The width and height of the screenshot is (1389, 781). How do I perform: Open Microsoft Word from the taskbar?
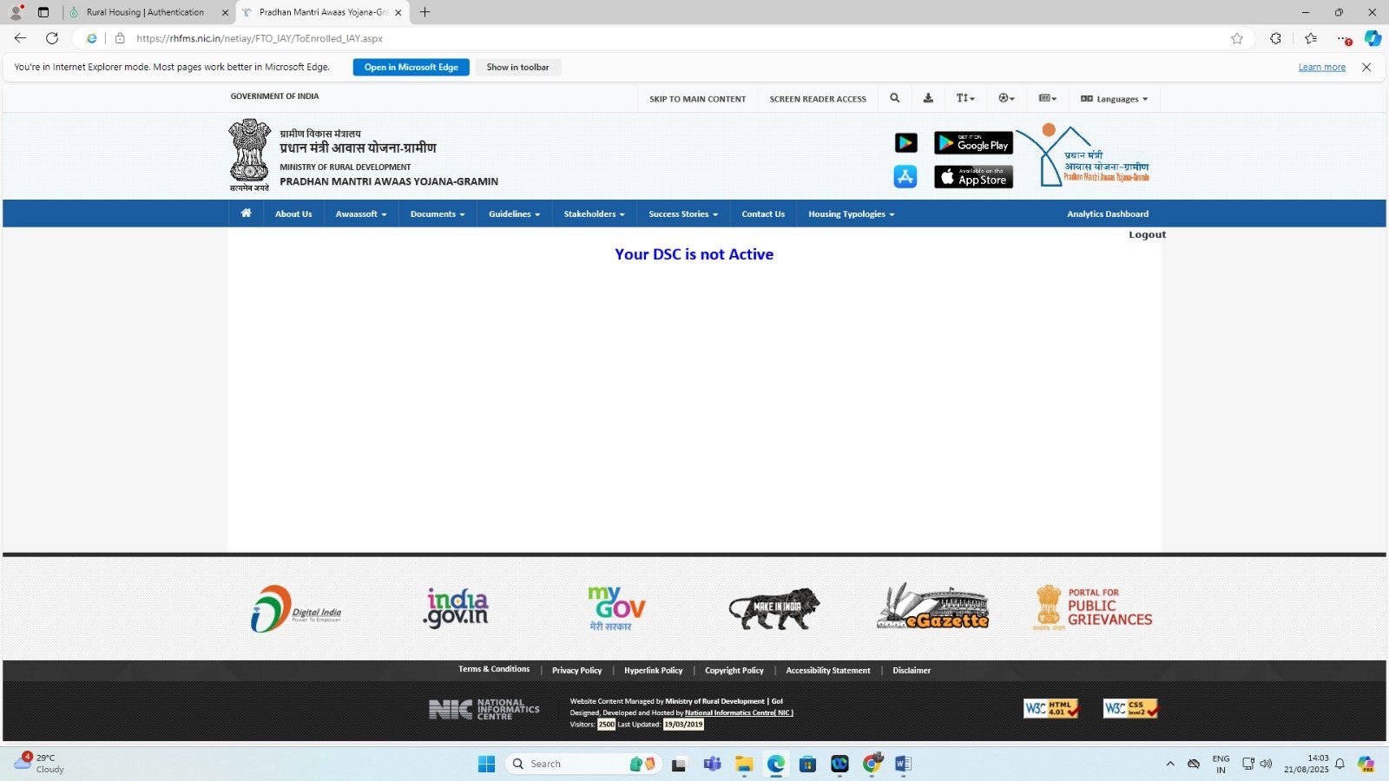903,764
